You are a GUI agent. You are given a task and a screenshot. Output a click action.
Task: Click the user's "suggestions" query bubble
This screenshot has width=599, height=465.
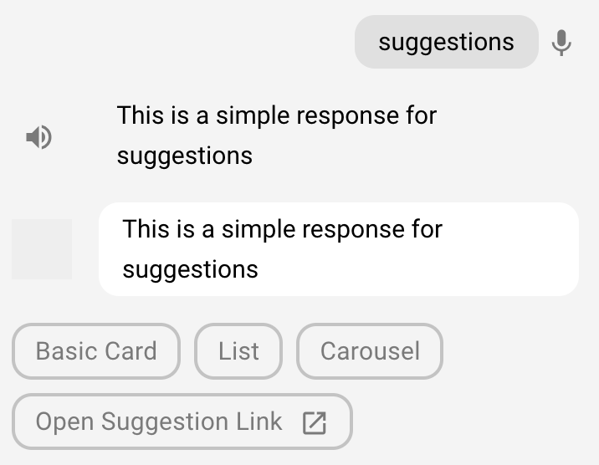coord(446,42)
